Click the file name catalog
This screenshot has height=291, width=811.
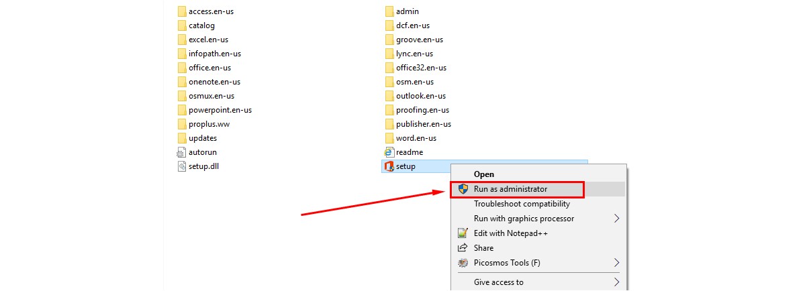point(201,25)
